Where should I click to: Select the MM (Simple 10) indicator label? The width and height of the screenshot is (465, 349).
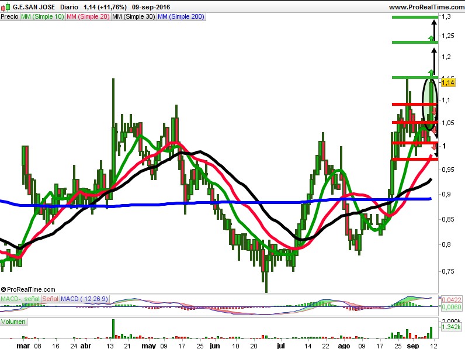tap(43, 16)
